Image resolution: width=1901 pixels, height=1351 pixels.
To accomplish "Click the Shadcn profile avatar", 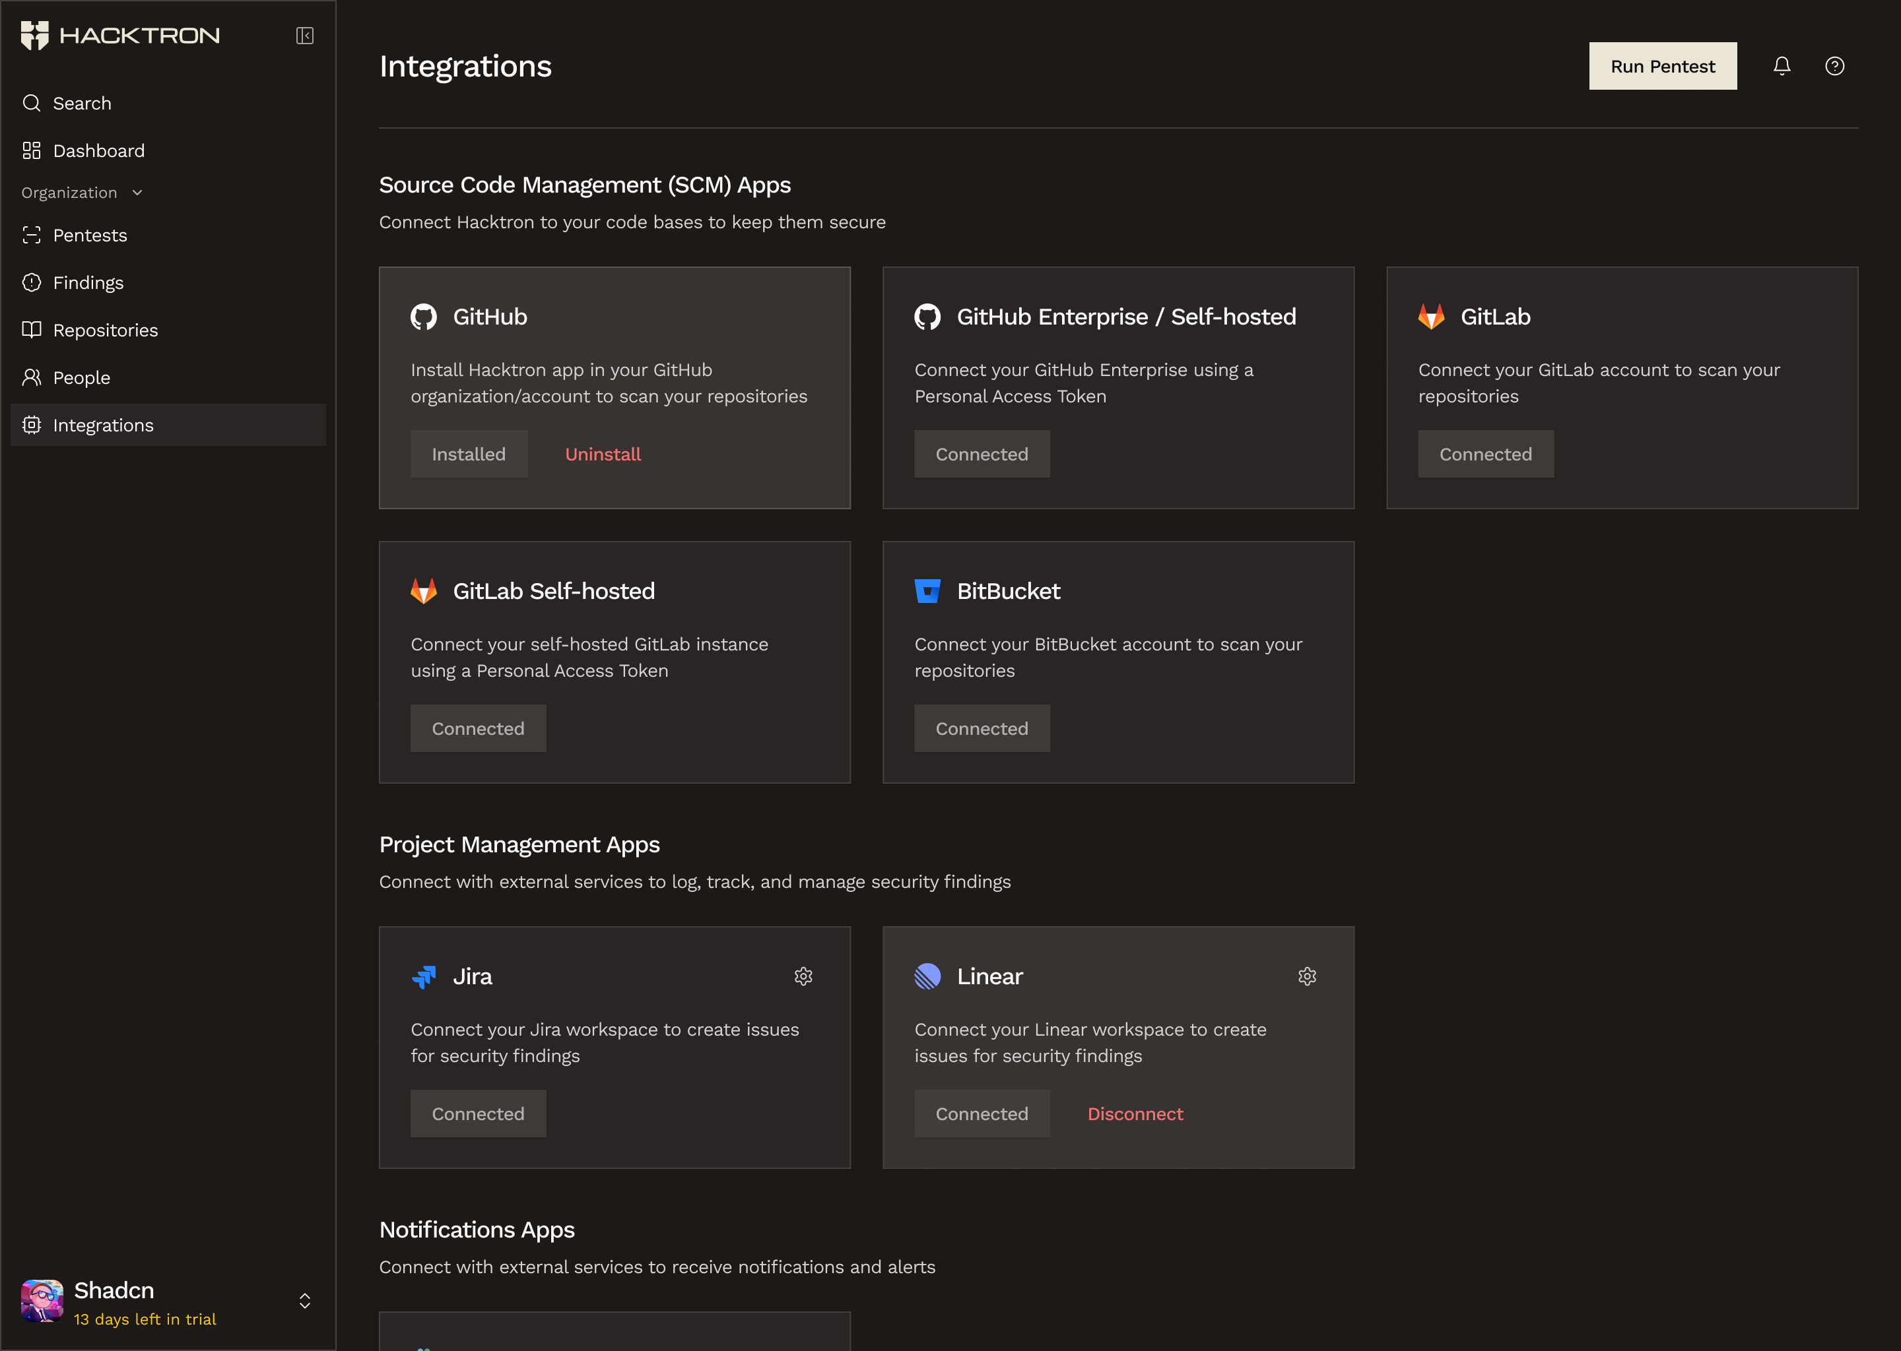I will click(x=42, y=1300).
